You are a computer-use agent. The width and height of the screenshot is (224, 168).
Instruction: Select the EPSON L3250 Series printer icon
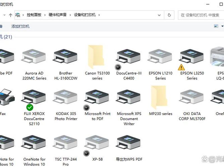(x=192, y=56)
